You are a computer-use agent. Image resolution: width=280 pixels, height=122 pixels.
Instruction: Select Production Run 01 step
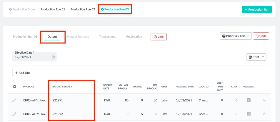53,9
